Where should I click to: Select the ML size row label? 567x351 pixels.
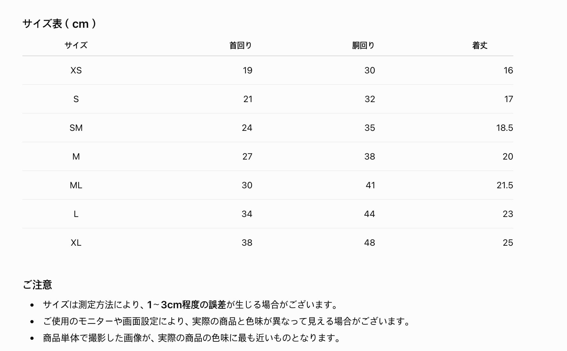click(76, 185)
